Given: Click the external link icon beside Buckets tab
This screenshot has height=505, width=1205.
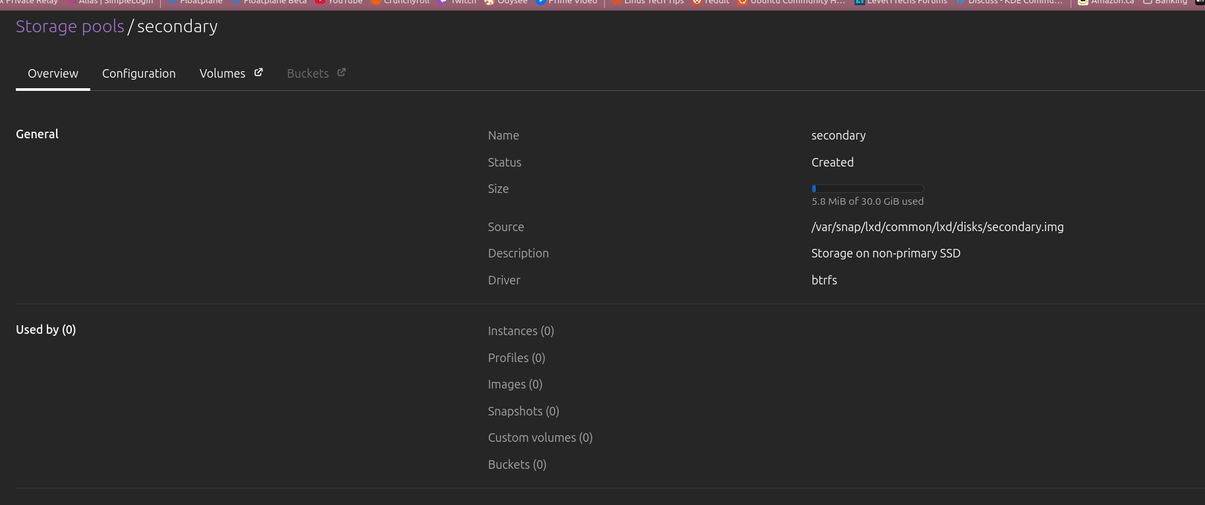Looking at the screenshot, I should (341, 72).
